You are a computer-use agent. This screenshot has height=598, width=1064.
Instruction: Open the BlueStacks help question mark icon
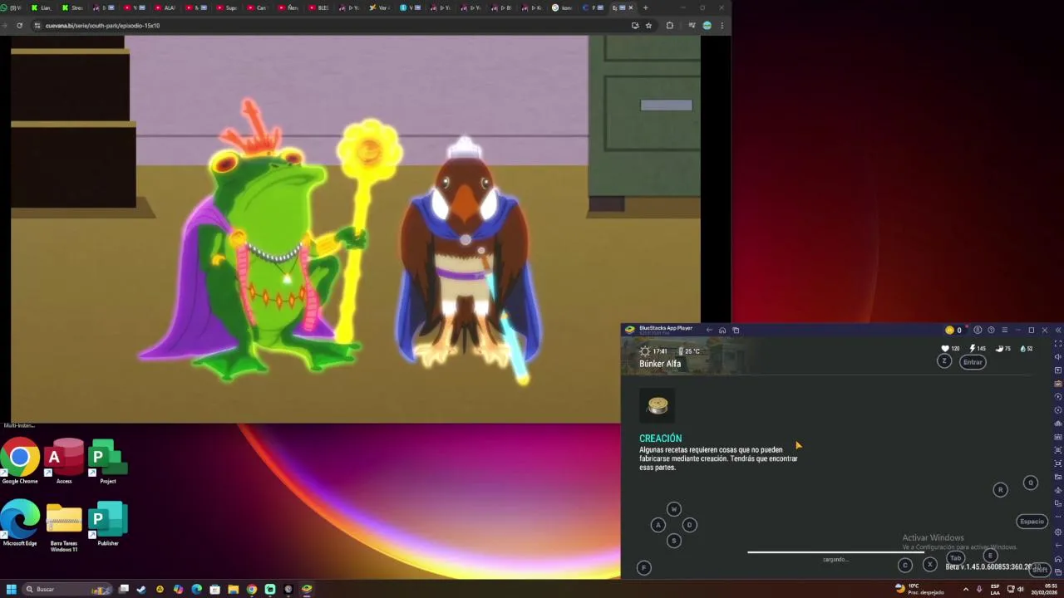[x=991, y=330]
